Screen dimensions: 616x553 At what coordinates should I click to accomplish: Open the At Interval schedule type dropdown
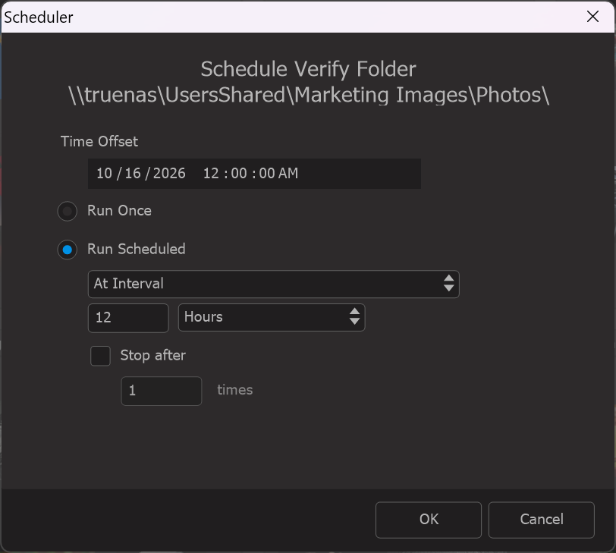(273, 284)
